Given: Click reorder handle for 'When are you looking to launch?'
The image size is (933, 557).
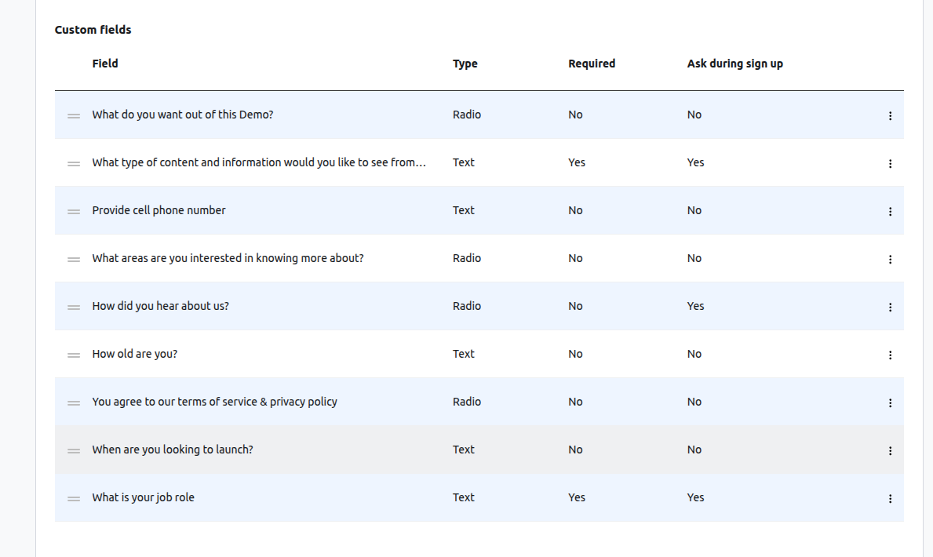Looking at the screenshot, I should click(x=74, y=451).
